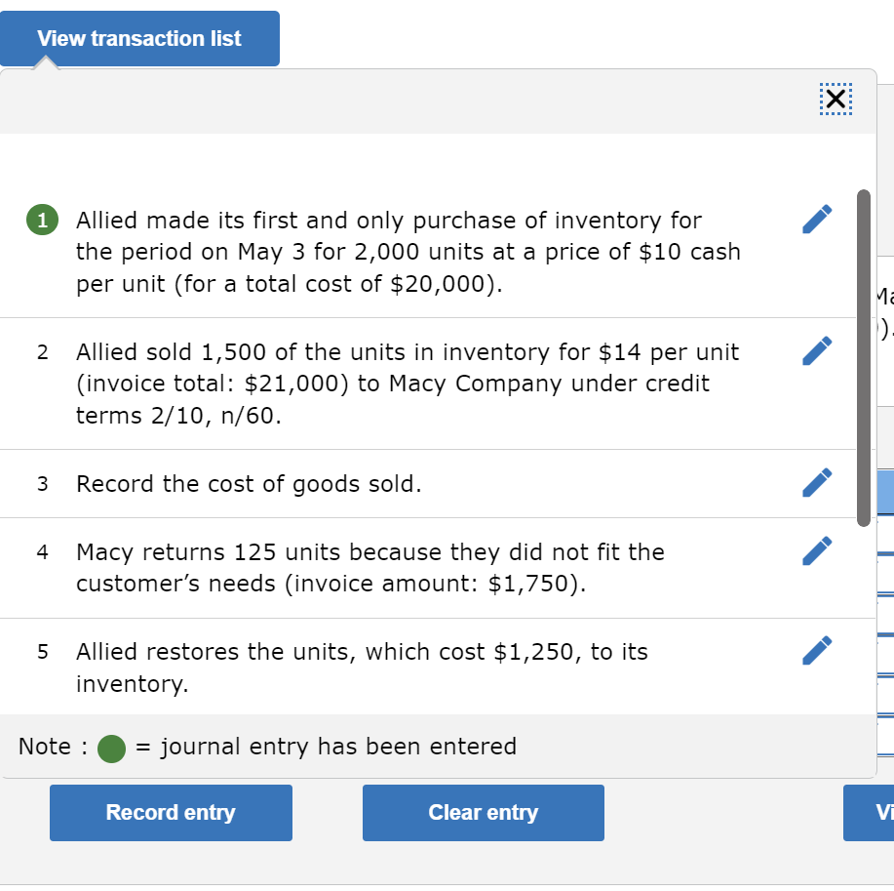Click the green entered indicator on transaction 1
894x891 pixels.
point(41,220)
